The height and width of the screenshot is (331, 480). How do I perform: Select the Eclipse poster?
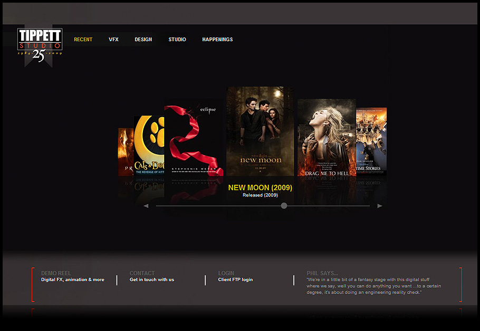(x=194, y=137)
